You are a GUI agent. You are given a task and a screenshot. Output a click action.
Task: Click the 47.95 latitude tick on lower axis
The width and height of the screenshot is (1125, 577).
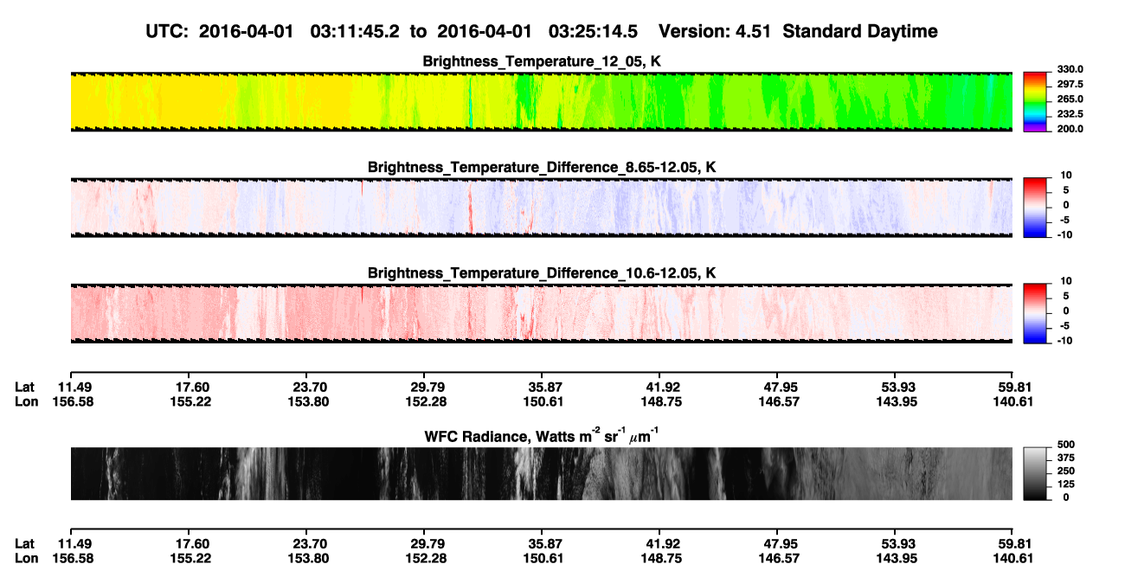pos(780,543)
